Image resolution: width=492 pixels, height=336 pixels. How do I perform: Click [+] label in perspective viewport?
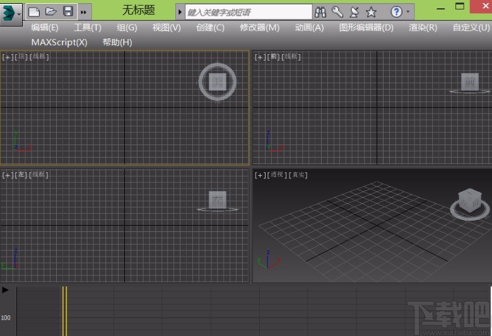260,175
